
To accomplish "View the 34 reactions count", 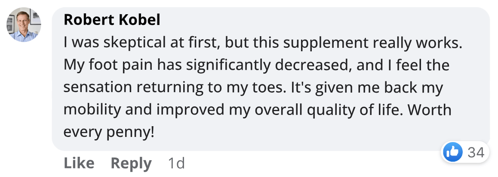I will click(x=476, y=152).
